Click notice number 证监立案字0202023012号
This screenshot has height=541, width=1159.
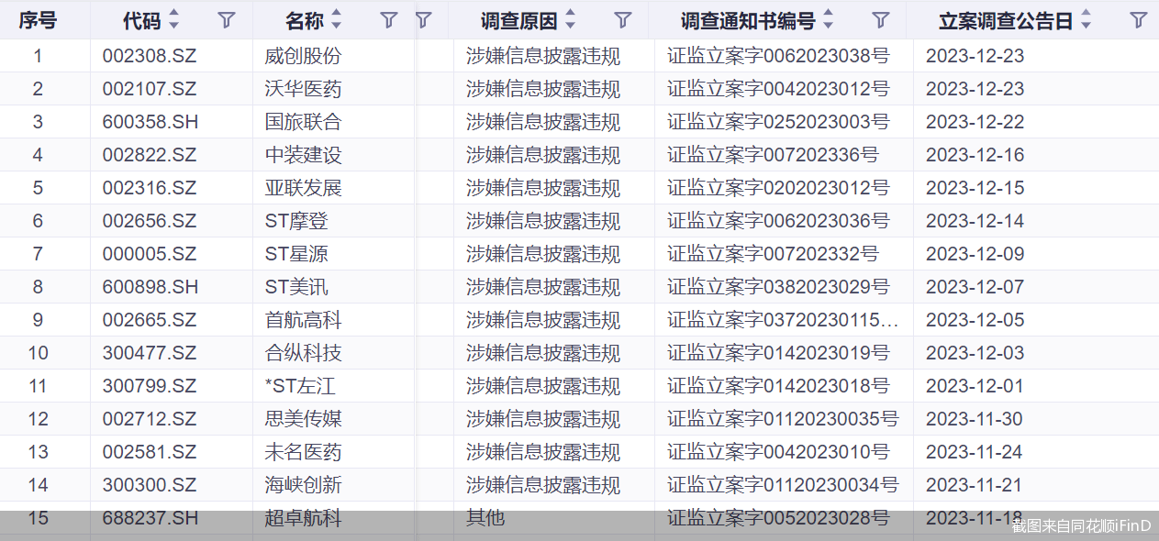pyautogui.click(x=778, y=188)
